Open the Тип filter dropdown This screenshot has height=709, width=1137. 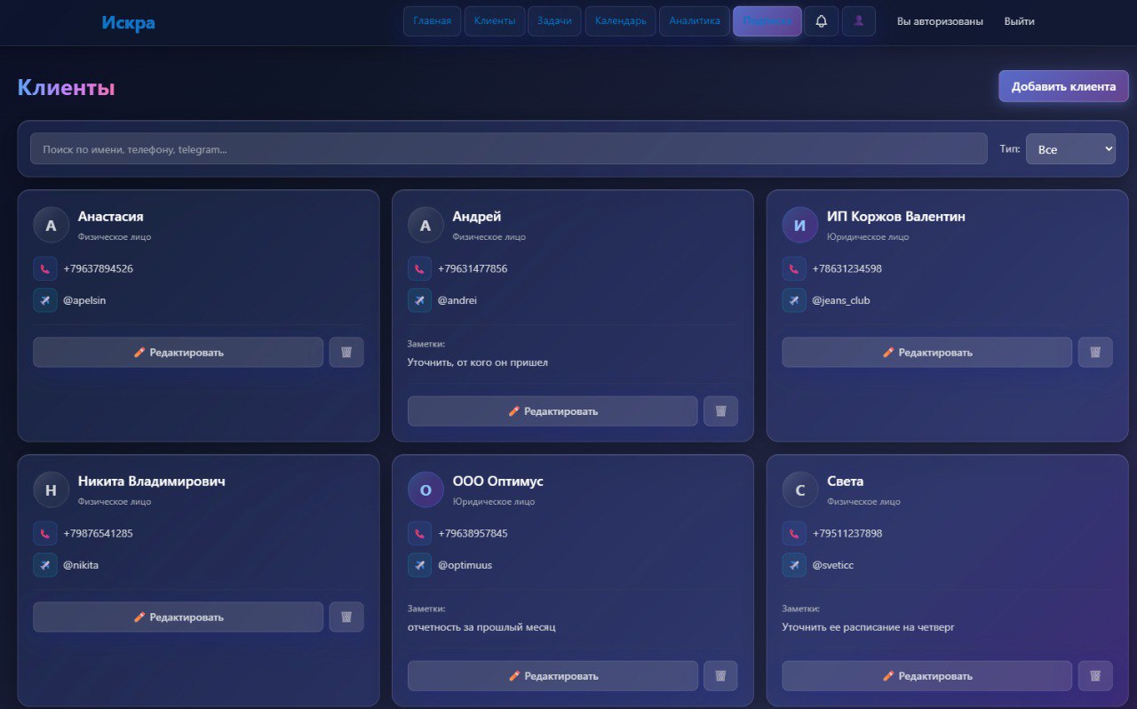coord(1069,149)
